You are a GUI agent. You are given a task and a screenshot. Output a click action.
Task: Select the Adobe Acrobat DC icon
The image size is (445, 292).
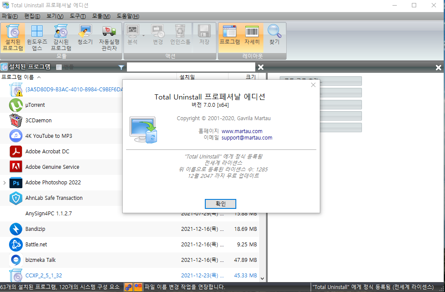pos(15,152)
